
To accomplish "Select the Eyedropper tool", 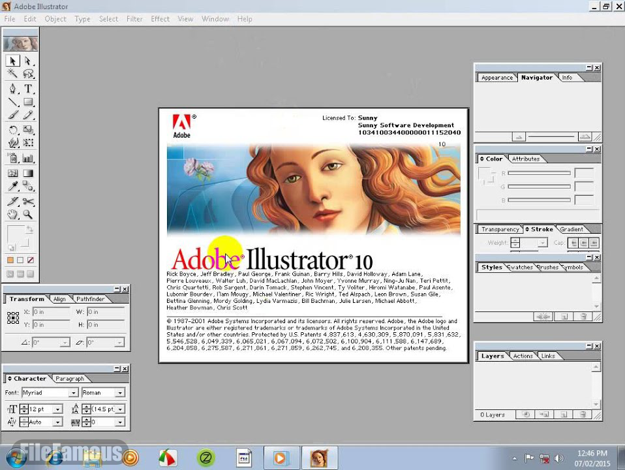I will [13, 186].
